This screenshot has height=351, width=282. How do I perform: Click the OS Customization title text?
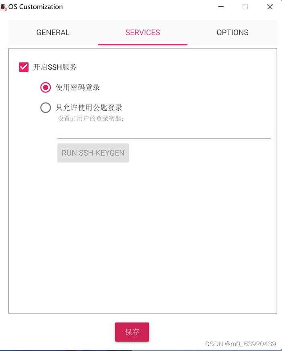tap(35, 6)
